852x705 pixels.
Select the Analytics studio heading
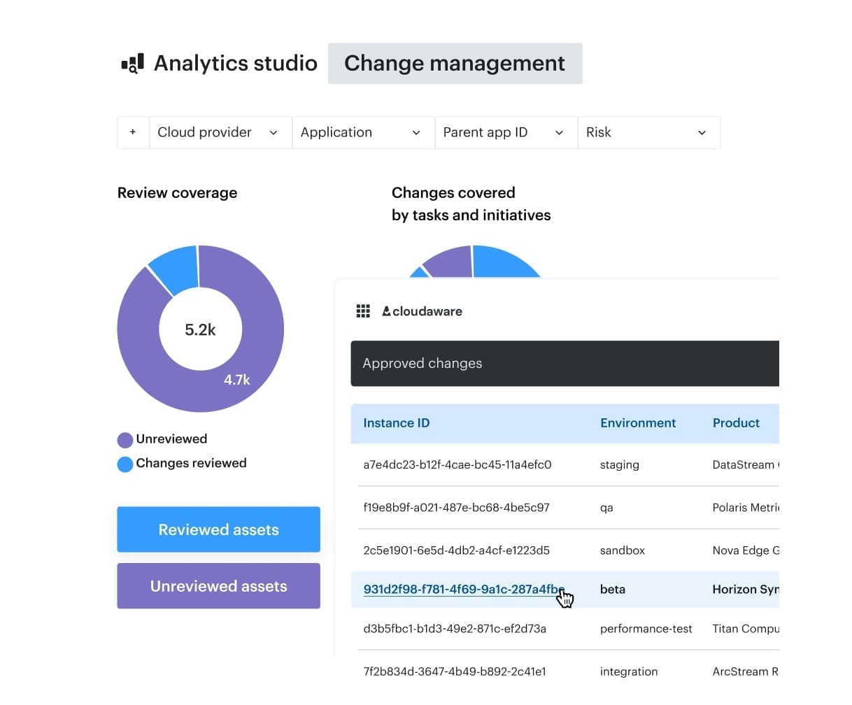click(235, 64)
